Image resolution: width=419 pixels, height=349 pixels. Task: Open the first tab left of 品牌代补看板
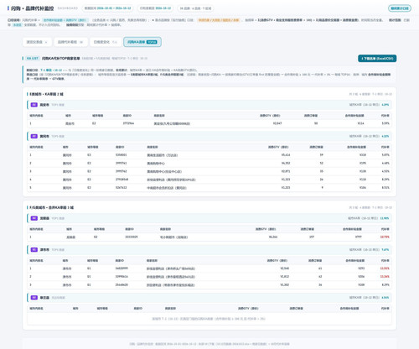[x=37, y=42]
